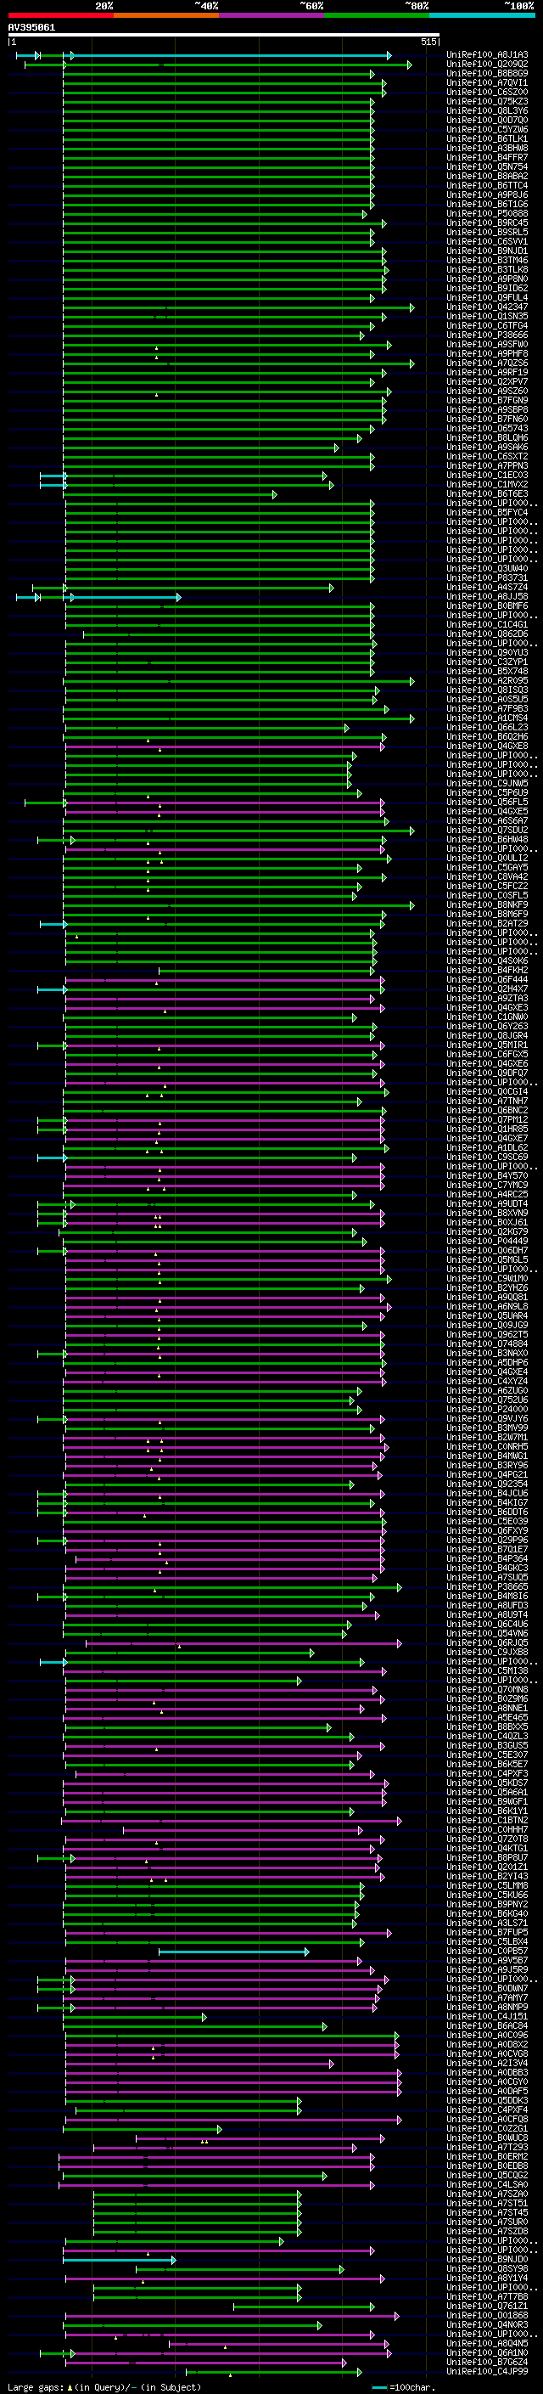Click label UniRef100_A2R095

[x=487, y=681]
